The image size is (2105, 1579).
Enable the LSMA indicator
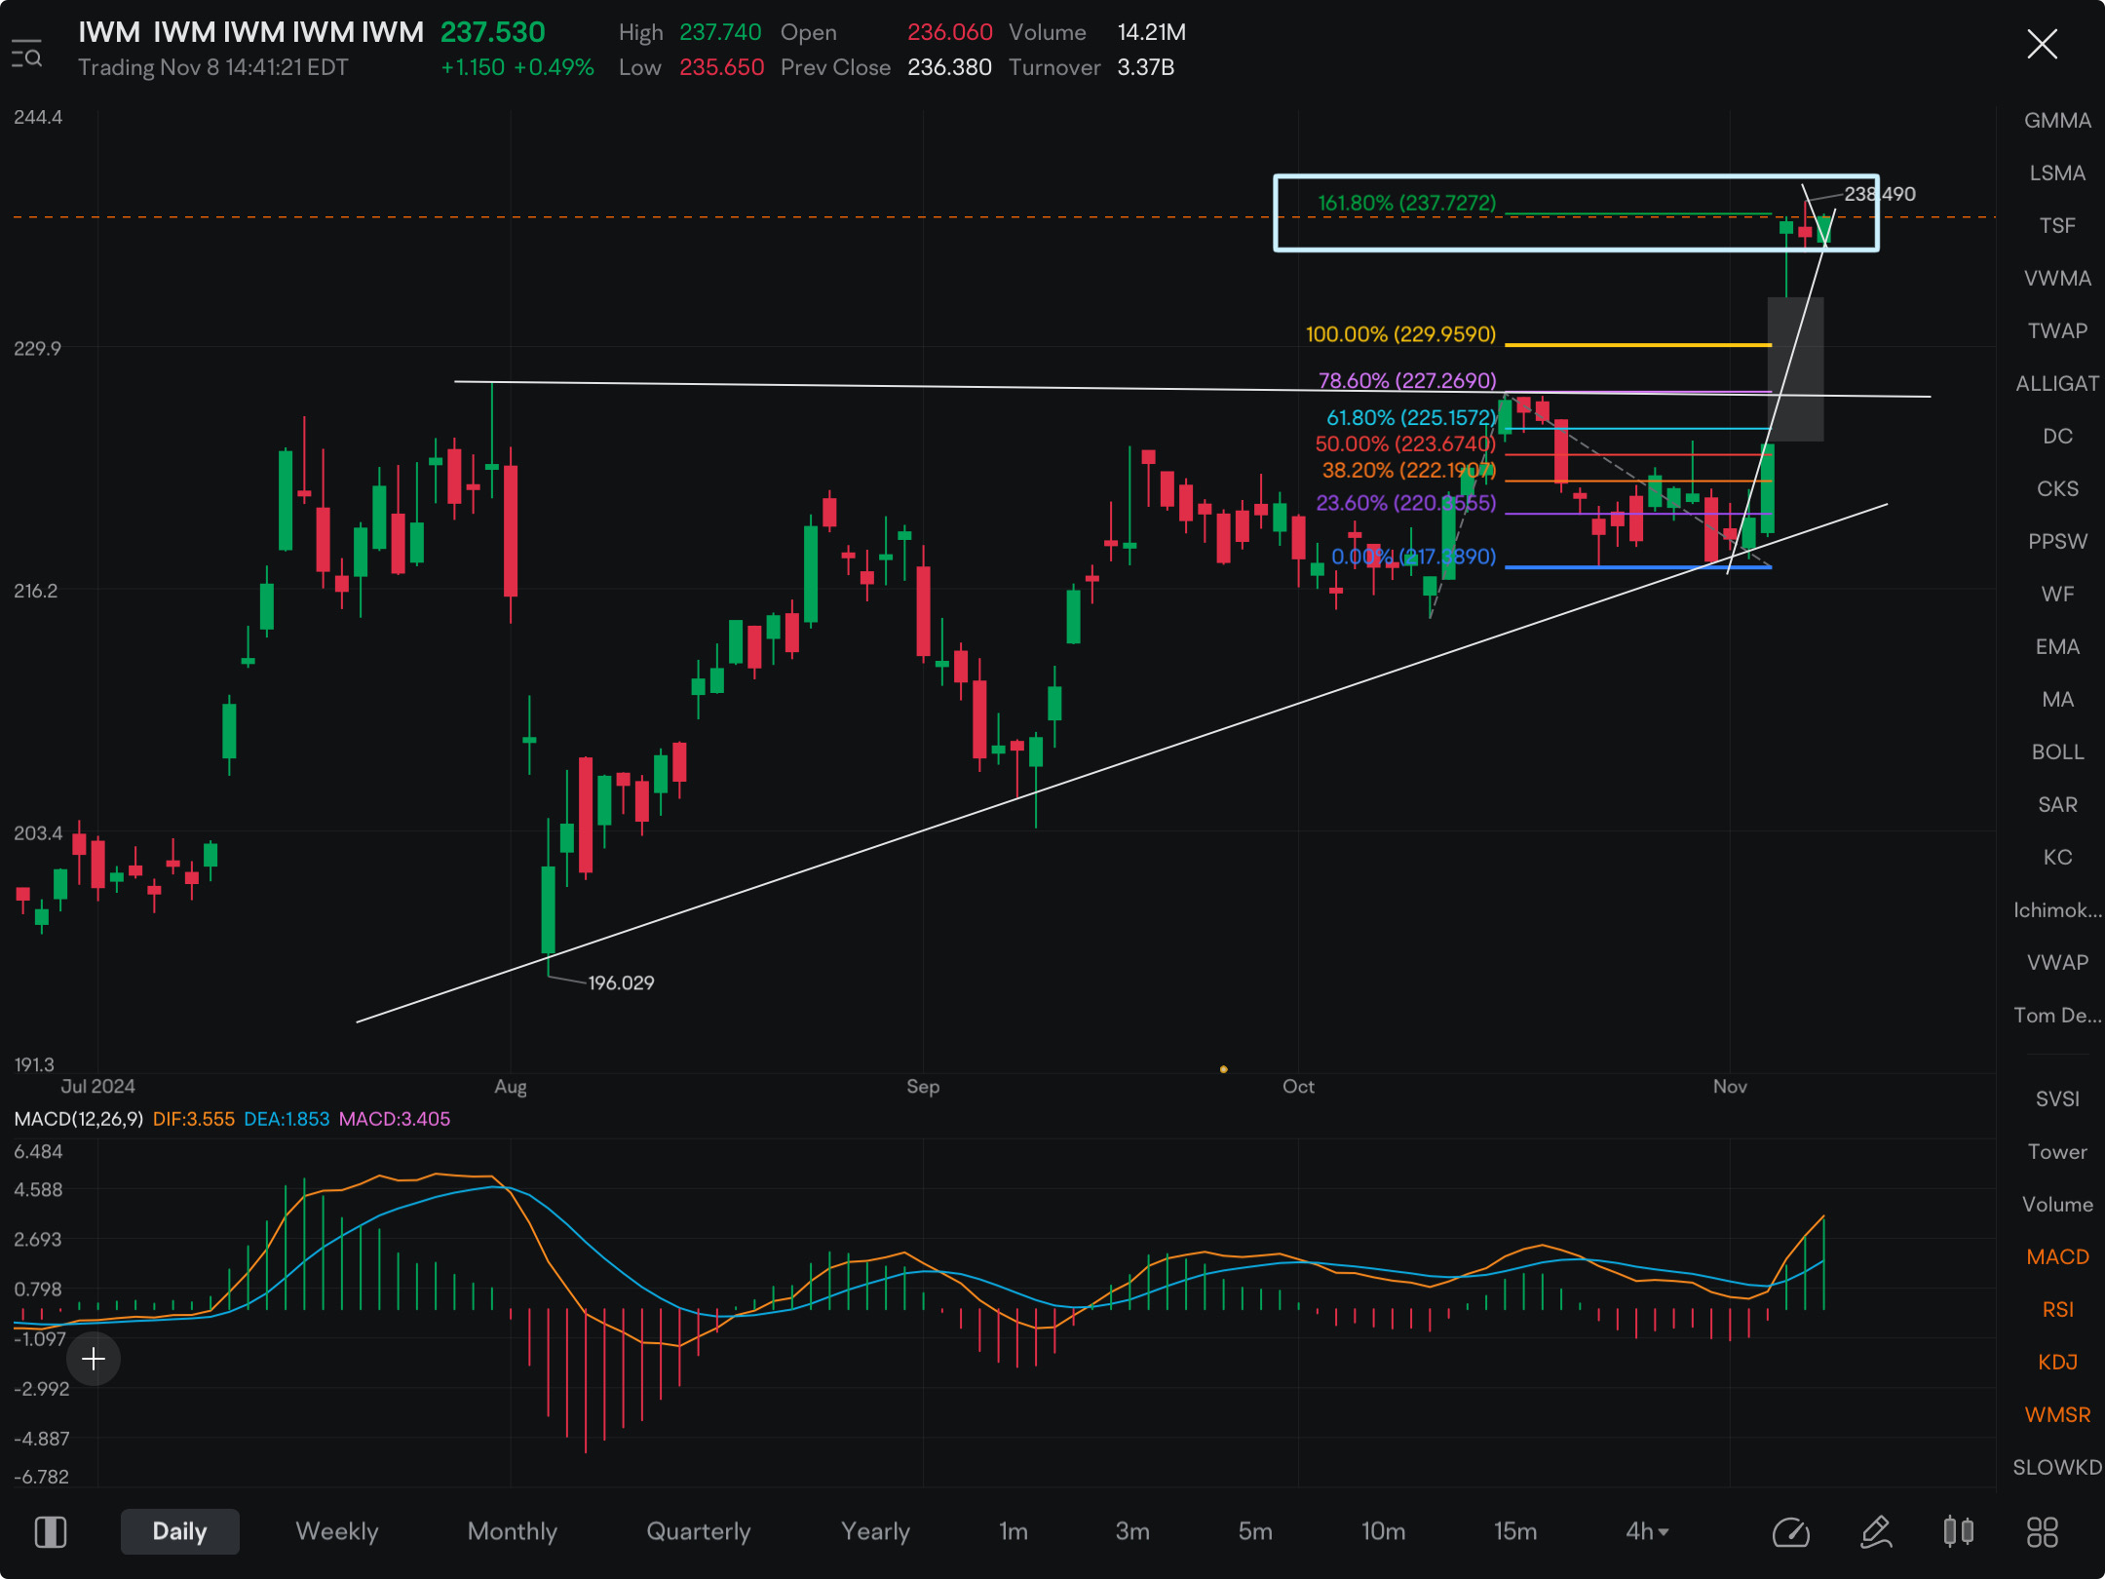pos(2057,173)
